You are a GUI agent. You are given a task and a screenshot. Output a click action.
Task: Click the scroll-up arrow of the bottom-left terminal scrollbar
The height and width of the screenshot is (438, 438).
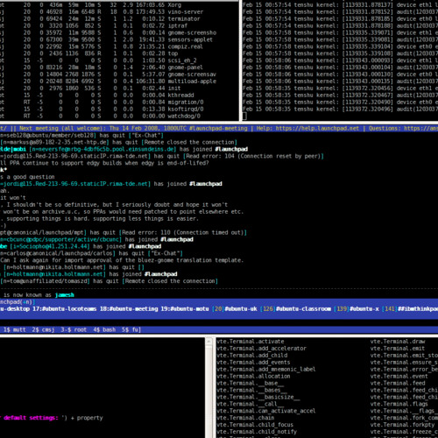coord(208,342)
